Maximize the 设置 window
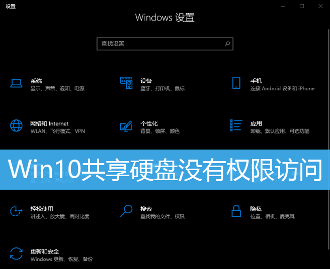330x269 pixels. pyautogui.click(x=302, y=7)
